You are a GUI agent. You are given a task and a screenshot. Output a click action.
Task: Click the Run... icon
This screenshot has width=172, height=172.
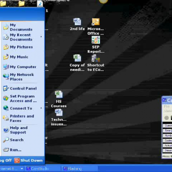[6, 150]
